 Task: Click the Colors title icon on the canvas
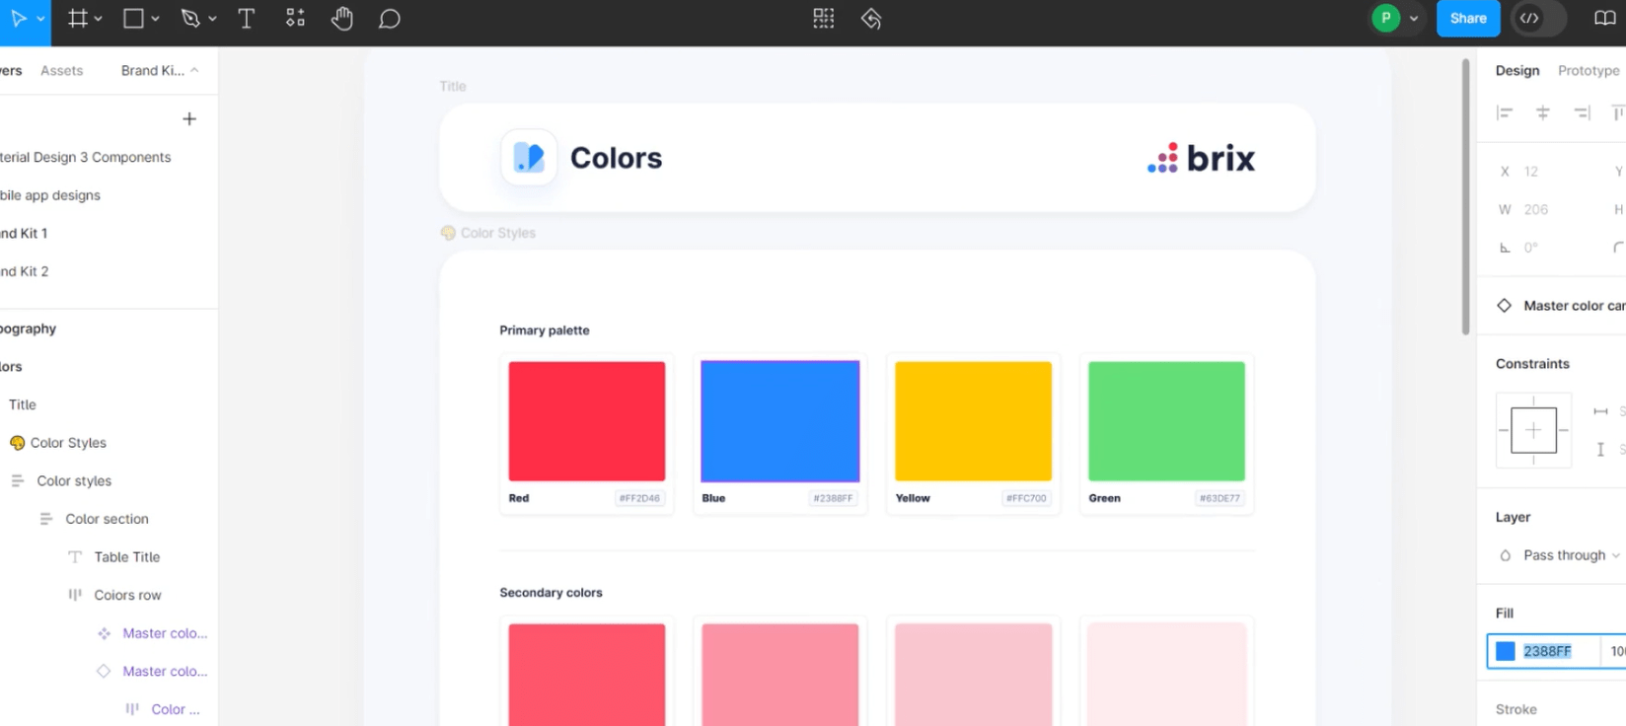[x=529, y=158]
